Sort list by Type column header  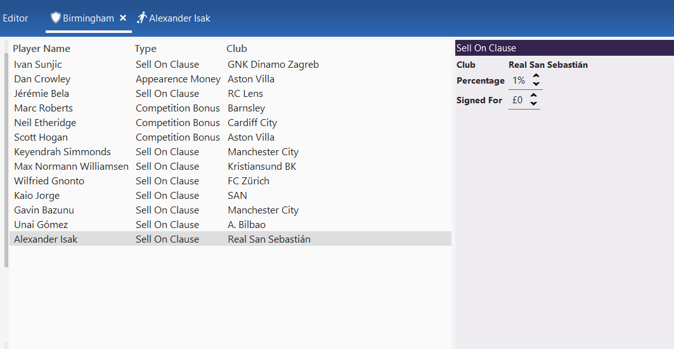[x=145, y=49]
